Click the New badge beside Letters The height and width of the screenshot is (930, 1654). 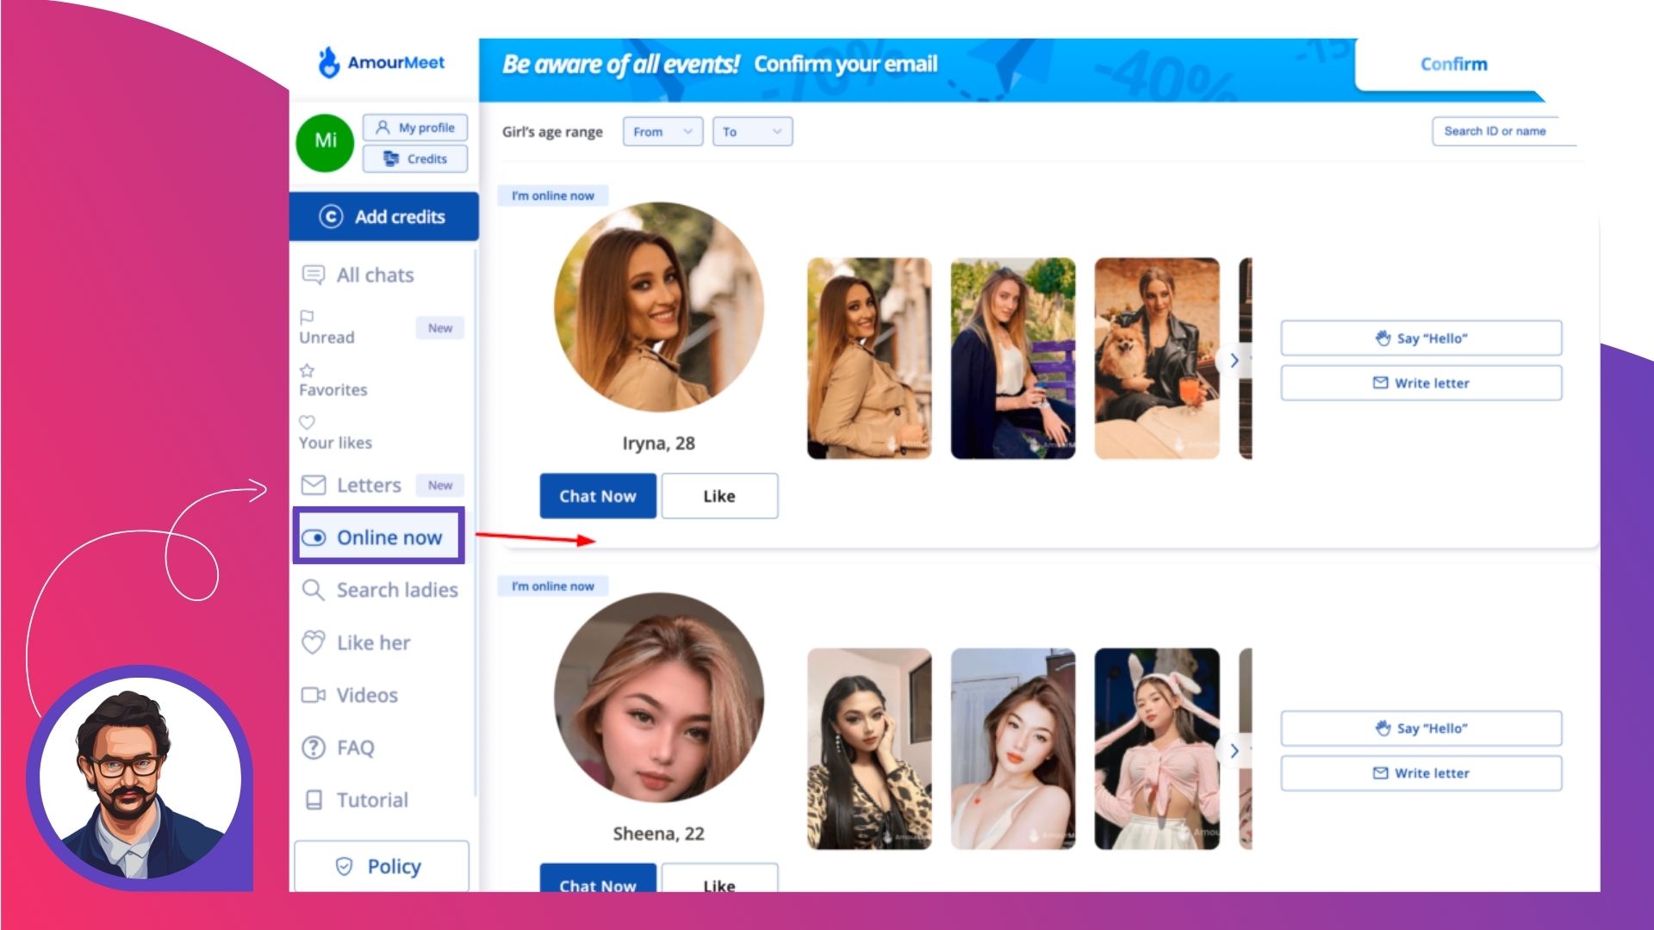(x=440, y=485)
